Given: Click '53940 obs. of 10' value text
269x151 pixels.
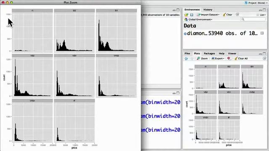Looking at the screenshot, I should coord(233,33).
